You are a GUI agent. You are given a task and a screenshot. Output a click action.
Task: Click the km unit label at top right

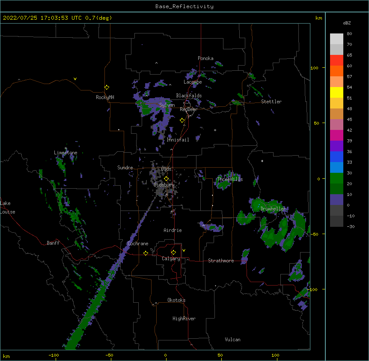coord(319,18)
